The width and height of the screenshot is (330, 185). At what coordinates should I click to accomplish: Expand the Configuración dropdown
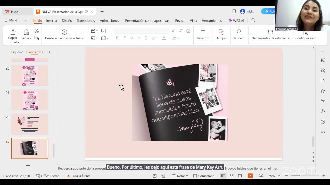click(x=316, y=38)
